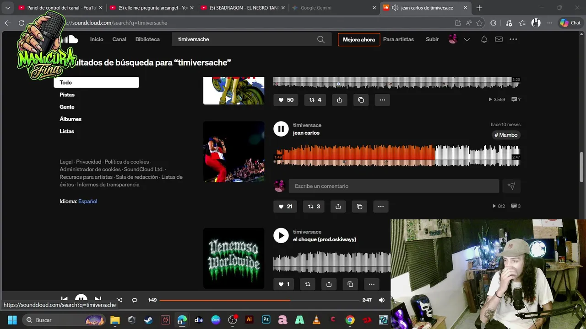Share the track with 50 likes
Screen dimensions: 586x329
340,100
